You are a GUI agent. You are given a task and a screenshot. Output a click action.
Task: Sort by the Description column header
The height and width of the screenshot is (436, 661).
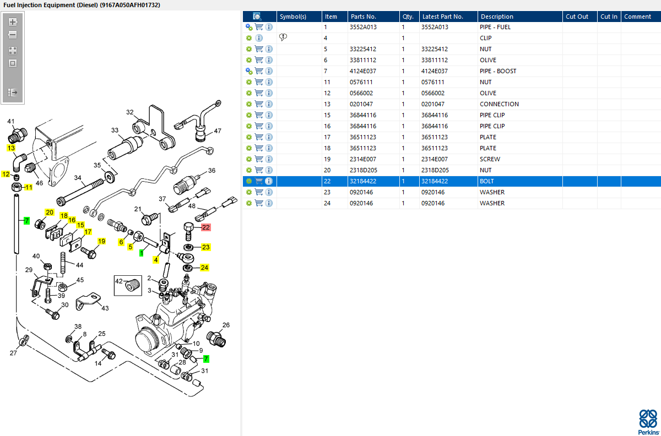pyautogui.click(x=520, y=17)
